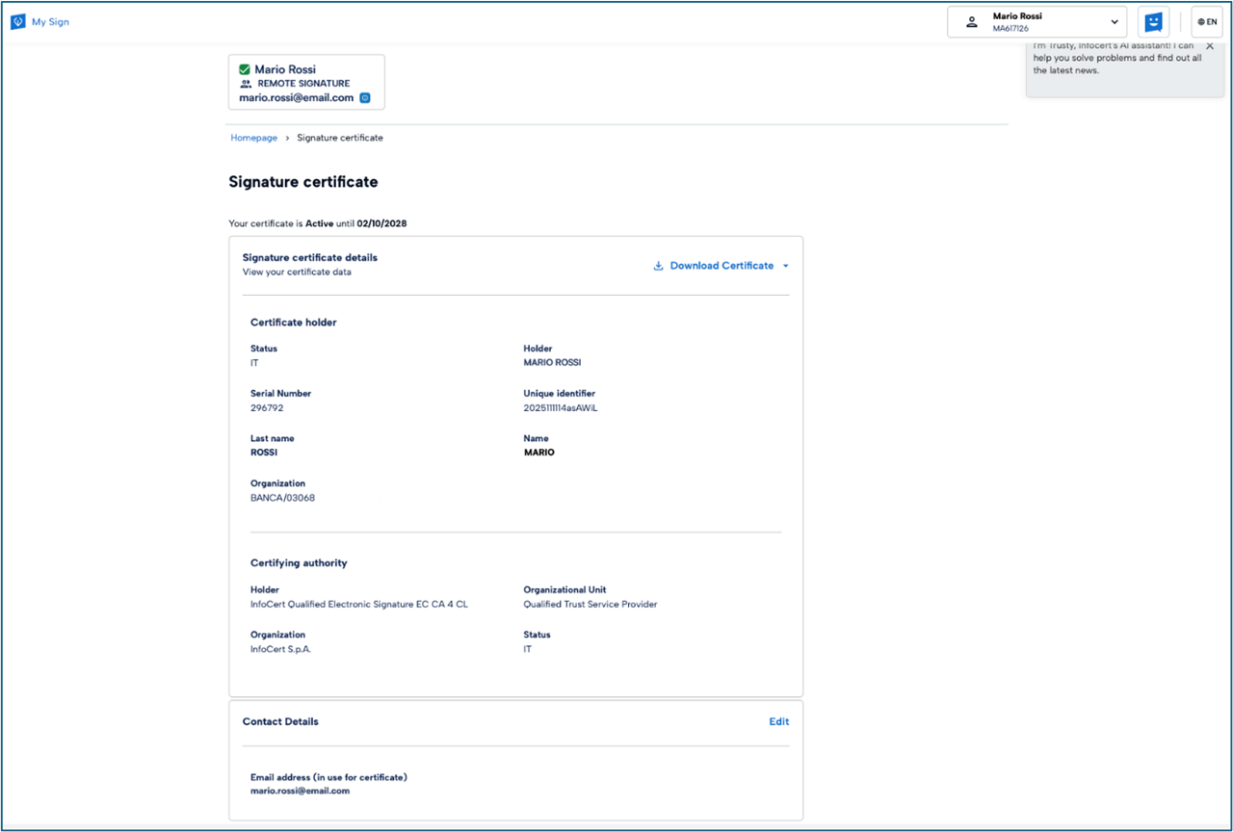Go to Homepage via breadcrumb
Image resolution: width=1233 pixels, height=832 pixels.
[253, 138]
